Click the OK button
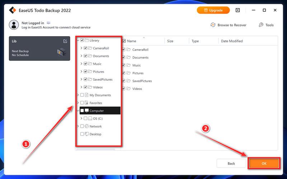The height and width of the screenshot is (179, 287). (x=264, y=164)
